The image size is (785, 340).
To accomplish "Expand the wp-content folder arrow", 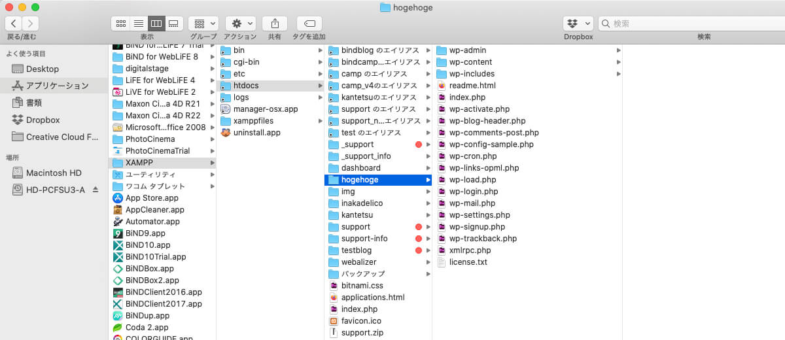I will point(618,62).
